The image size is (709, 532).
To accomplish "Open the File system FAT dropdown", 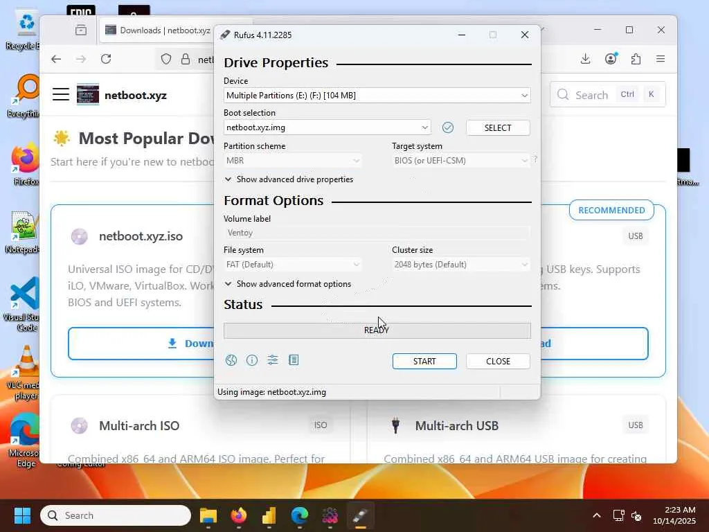I will (x=293, y=265).
